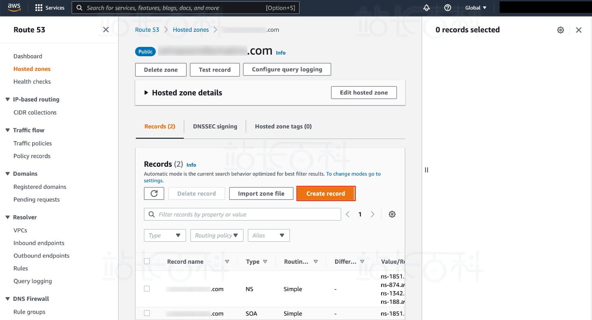592x320 pixels.
Task: Go to next records page
Action: 373,214
